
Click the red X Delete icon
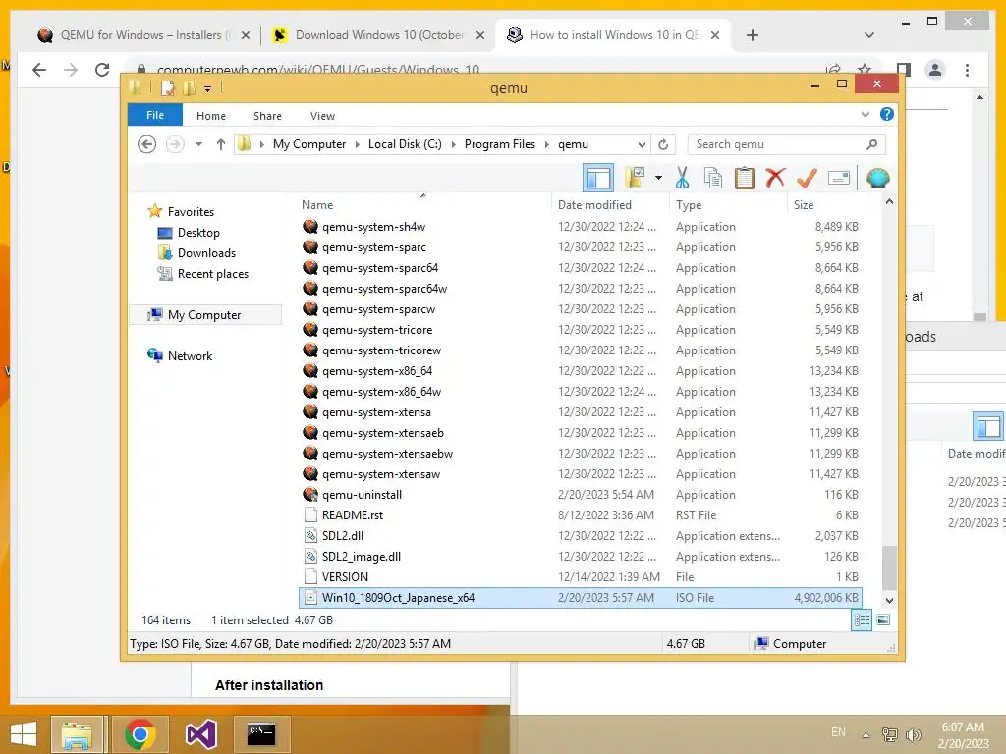coord(775,178)
